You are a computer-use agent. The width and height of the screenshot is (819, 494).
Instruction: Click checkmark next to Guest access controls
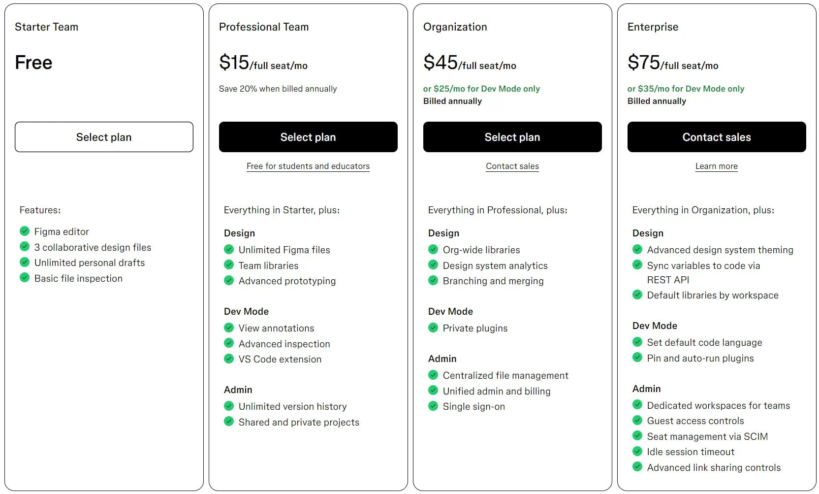coord(637,420)
